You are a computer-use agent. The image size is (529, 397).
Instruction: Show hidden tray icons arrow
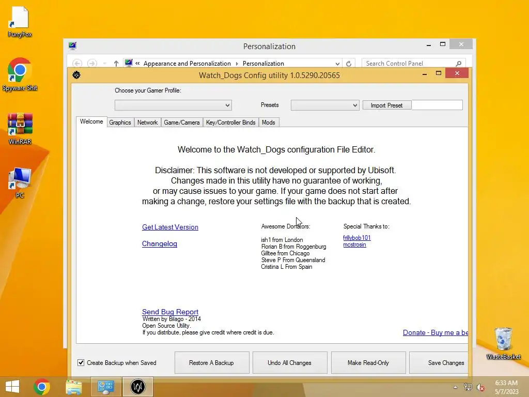(x=455, y=387)
